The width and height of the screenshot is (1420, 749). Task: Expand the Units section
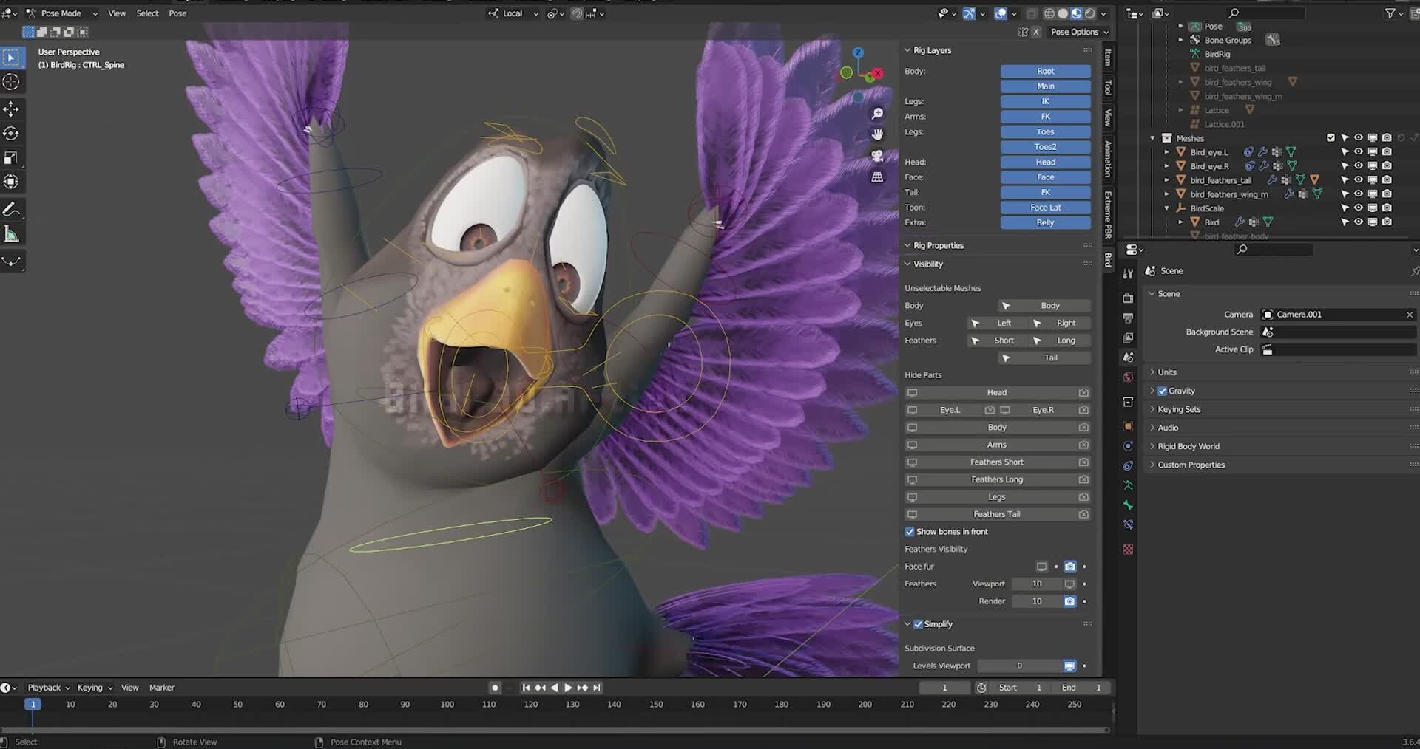click(x=1166, y=372)
